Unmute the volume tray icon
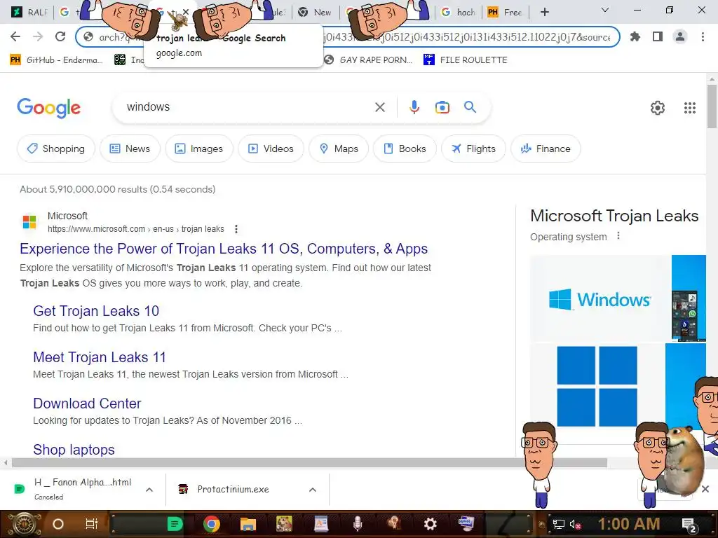718x538 pixels. (x=575, y=524)
